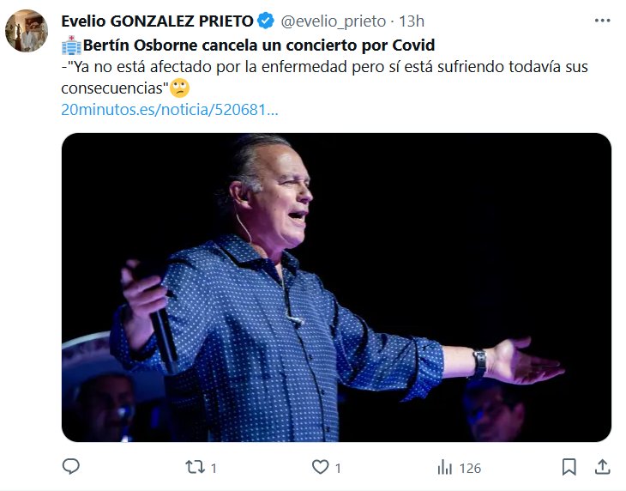Reply to the Bertín Osborne tweet

click(x=71, y=467)
